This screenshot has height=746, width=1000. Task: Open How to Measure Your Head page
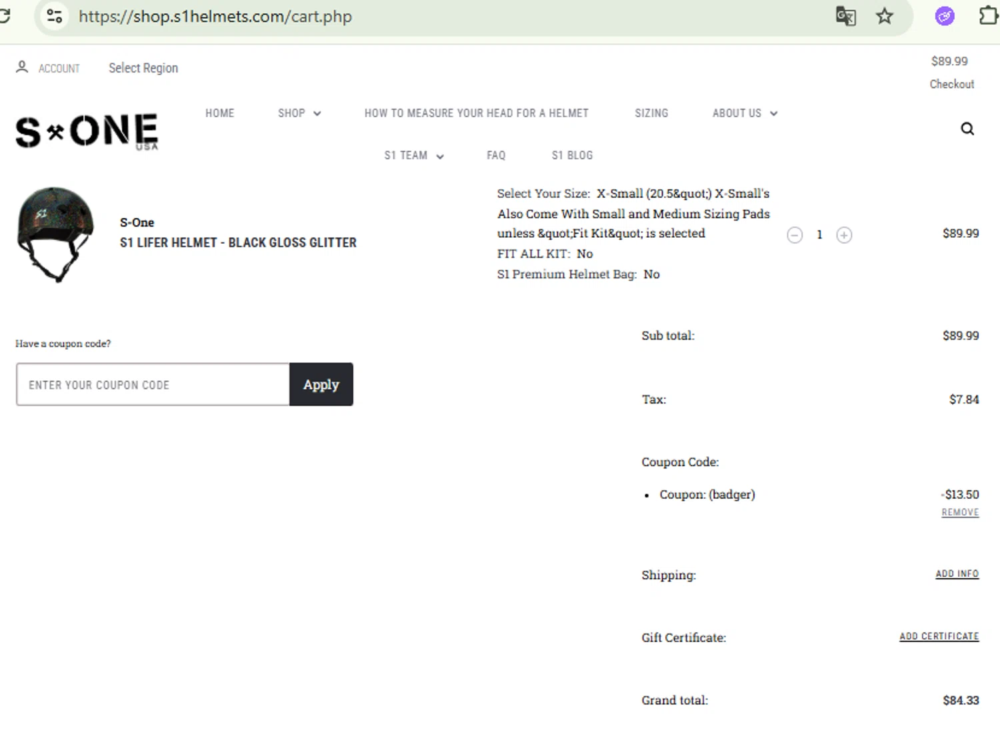point(477,113)
